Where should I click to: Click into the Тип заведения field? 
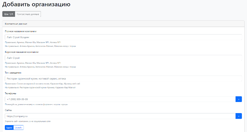[123, 79]
